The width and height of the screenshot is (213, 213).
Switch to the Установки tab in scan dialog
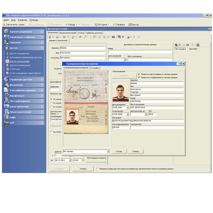point(95,68)
